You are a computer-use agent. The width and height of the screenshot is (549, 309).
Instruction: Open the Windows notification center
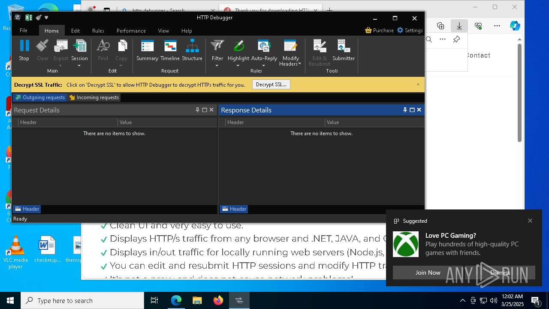pos(535,300)
